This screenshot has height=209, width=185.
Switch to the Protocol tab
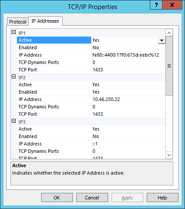coord(18,22)
